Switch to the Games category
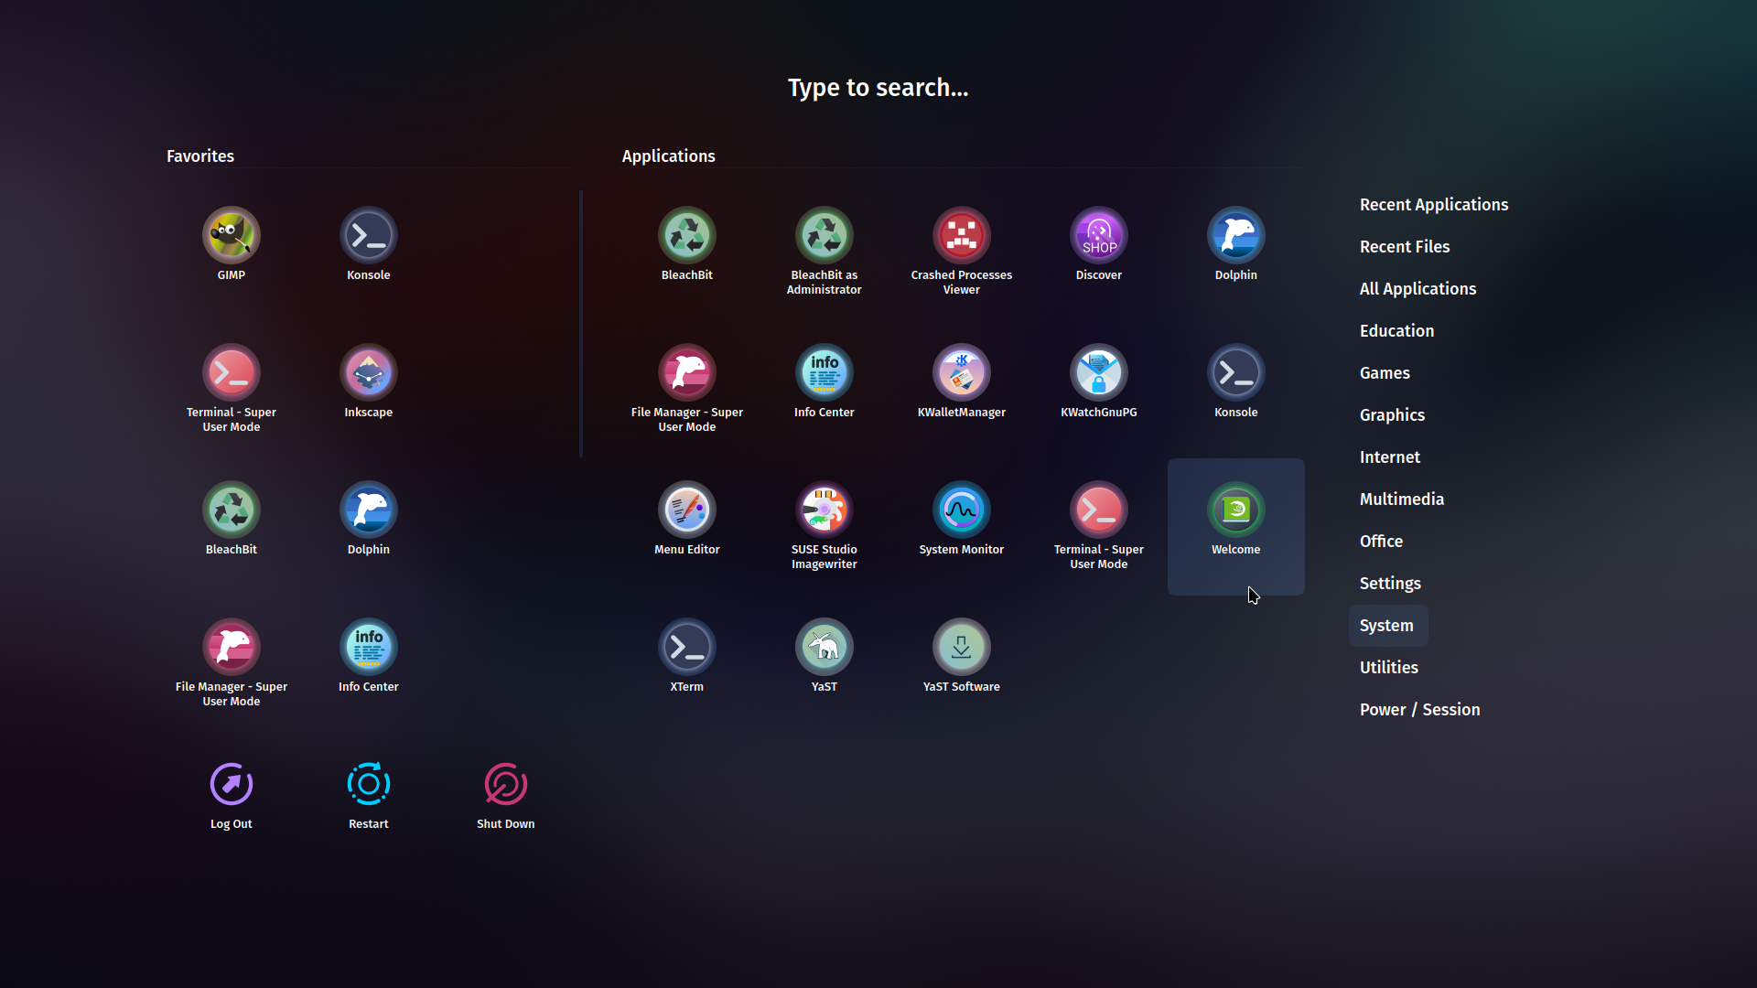The image size is (1757, 988). (1385, 373)
